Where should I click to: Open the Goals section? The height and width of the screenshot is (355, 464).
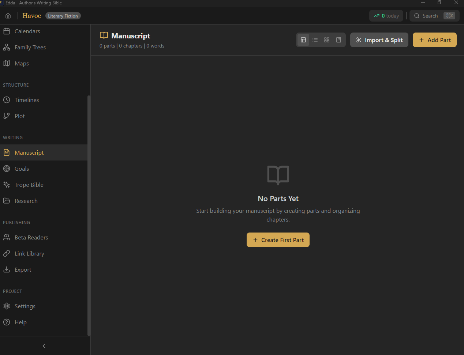pyautogui.click(x=44, y=169)
